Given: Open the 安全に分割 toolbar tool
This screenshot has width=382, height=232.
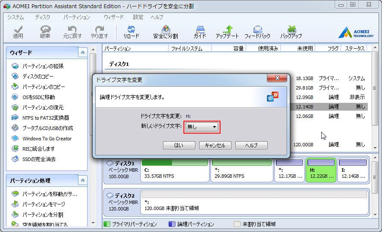Looking at the screenshot, I should pyautogui.click(x=166, y=32).
